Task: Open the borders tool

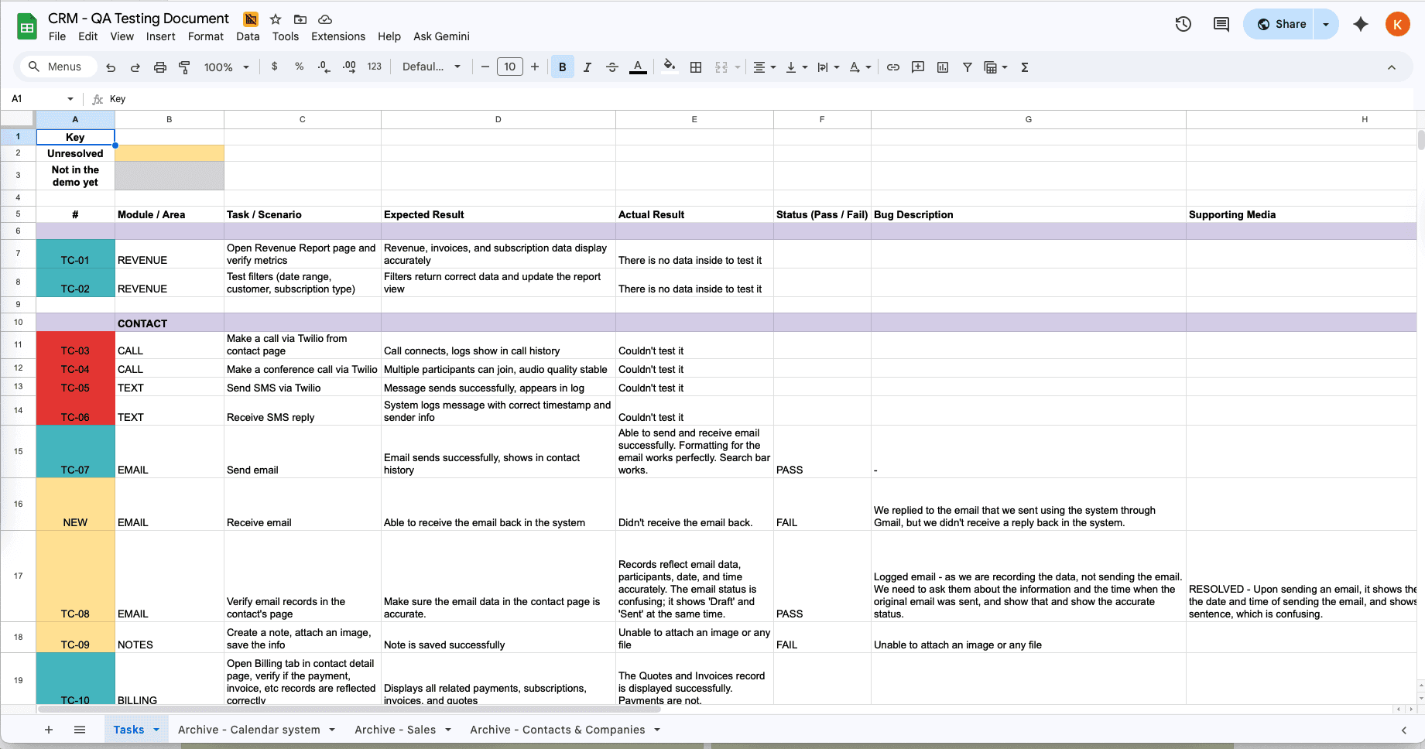Action: click(696, 67)
